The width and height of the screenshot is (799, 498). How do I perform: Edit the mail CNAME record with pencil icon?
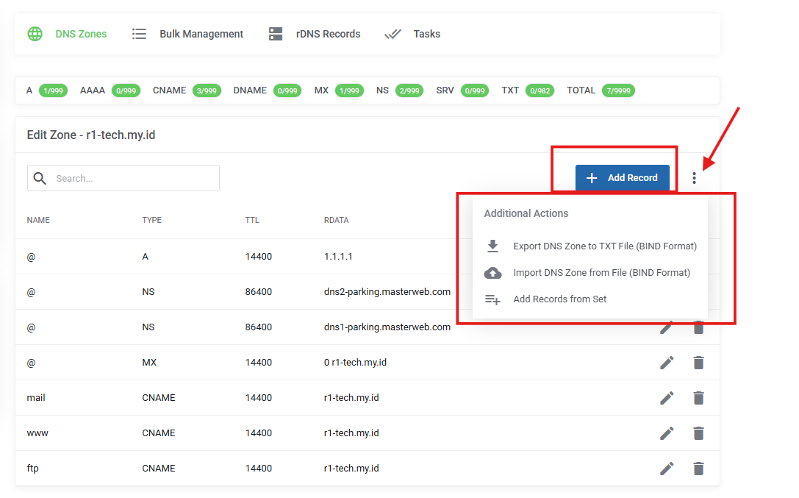pos(667,397)
